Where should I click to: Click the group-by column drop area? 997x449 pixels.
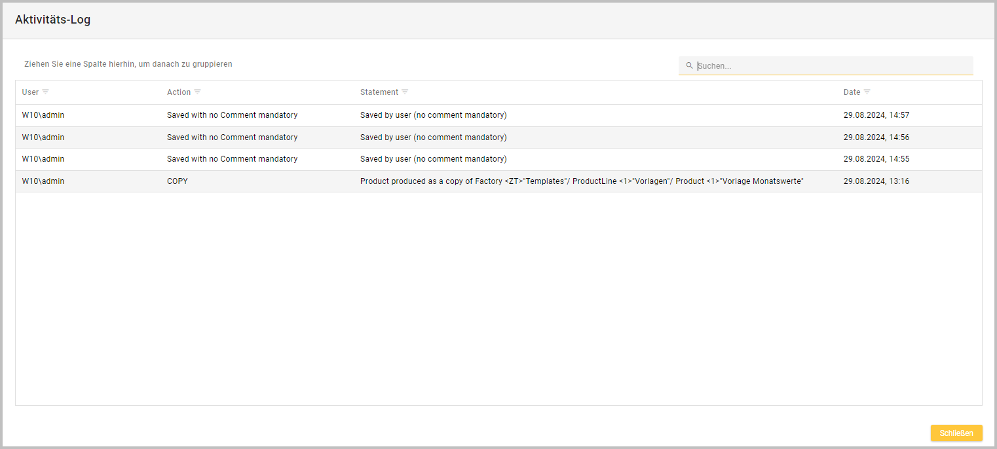[128, 64]
